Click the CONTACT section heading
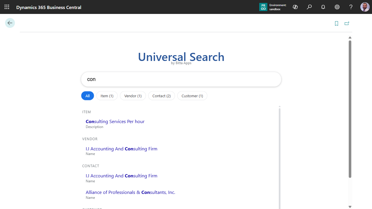 91,166
